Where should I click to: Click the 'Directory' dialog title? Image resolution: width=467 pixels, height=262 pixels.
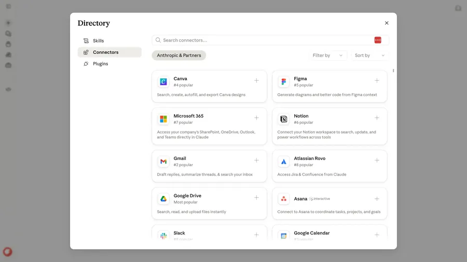94,23
